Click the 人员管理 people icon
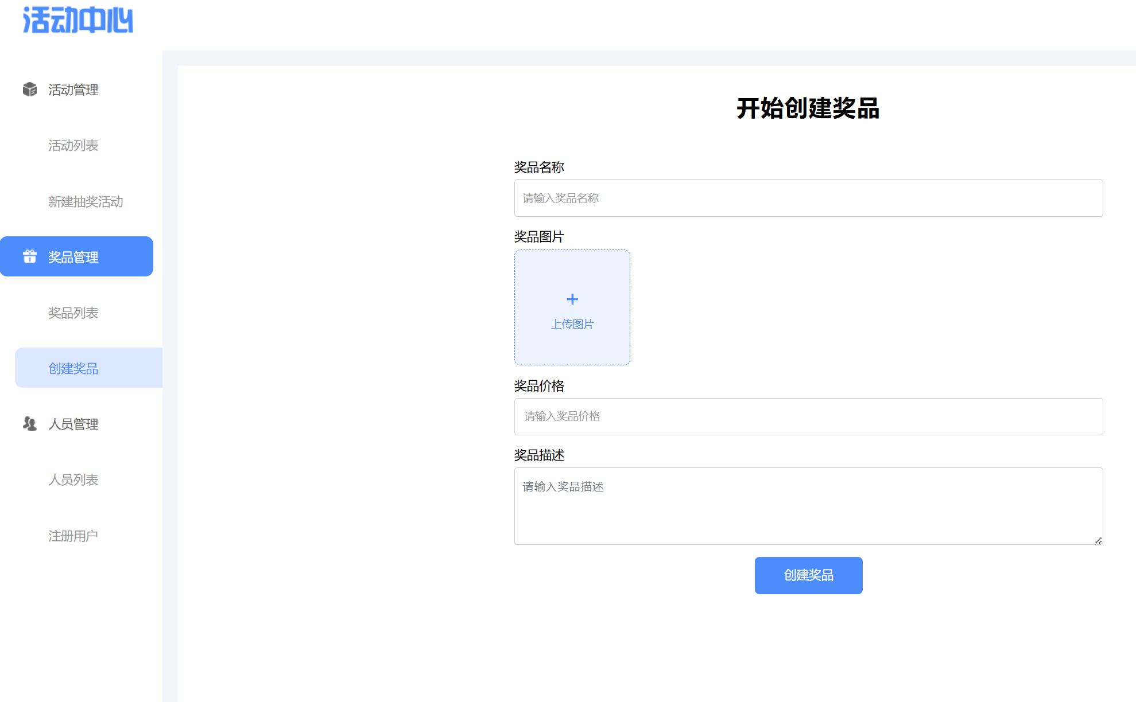Image resolution: width=1136 pixels, height=702 pixels. pos(30,424)
